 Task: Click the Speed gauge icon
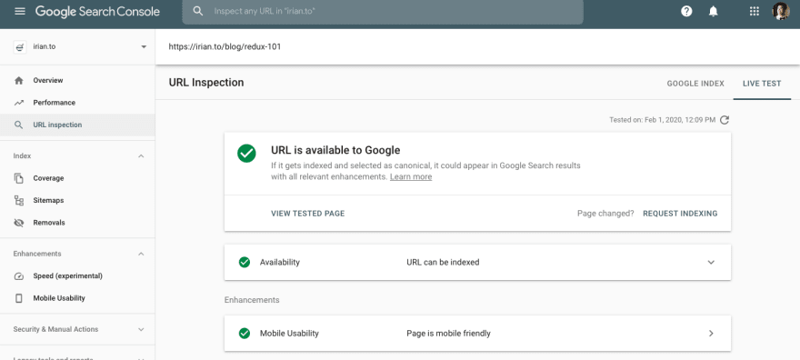point(19,275)
